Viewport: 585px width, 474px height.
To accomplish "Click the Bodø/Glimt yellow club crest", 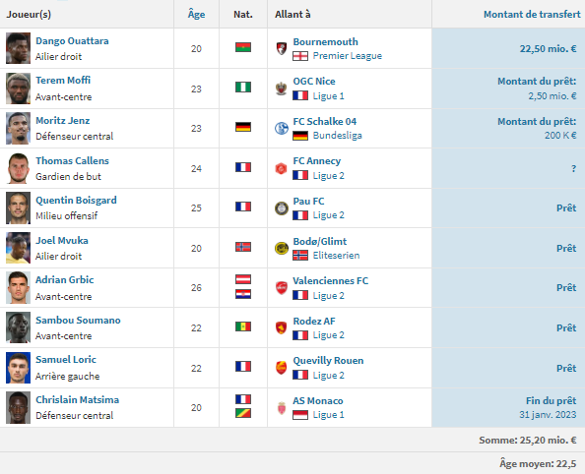I will click(282, 248).
